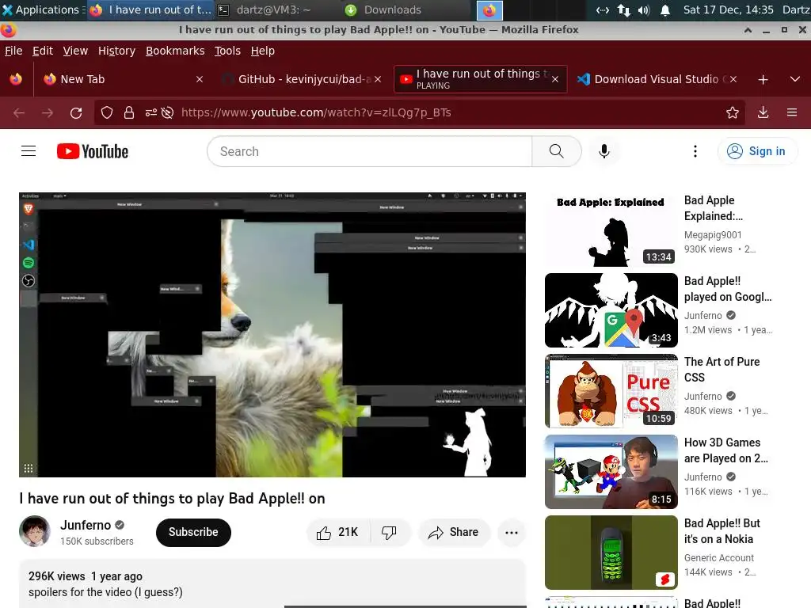Start voice search with microphone icon

coord(603,151)
